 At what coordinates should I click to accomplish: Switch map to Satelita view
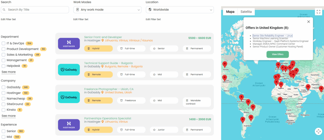coord(246,12)
